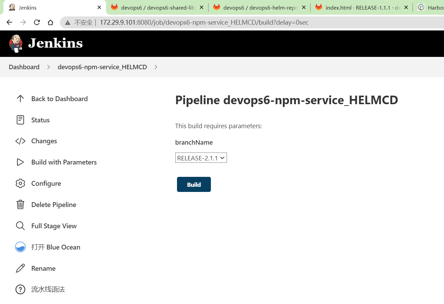
Task: Expand the chevron after devops6-npm-service_HELMCD breadcrumb
Action: pos(156,67)
